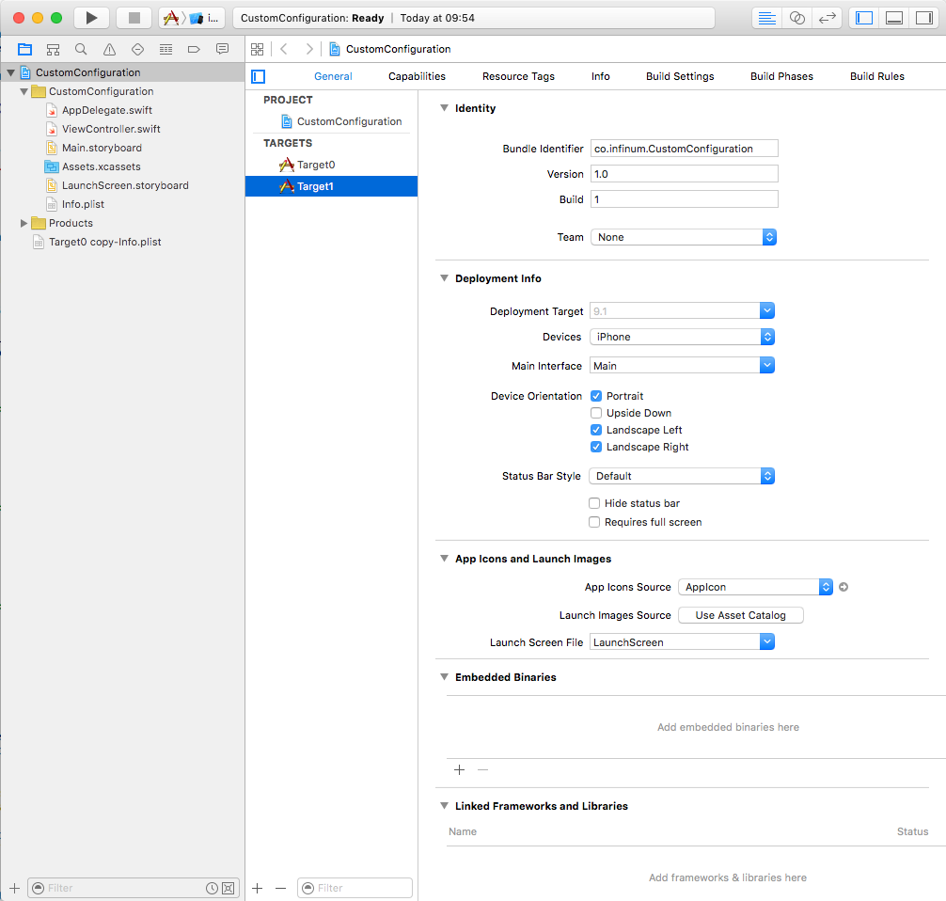This screenshot has width=946, height=901.
Task: Click the Stop button in toolbar
Action: tap(134, 18)
